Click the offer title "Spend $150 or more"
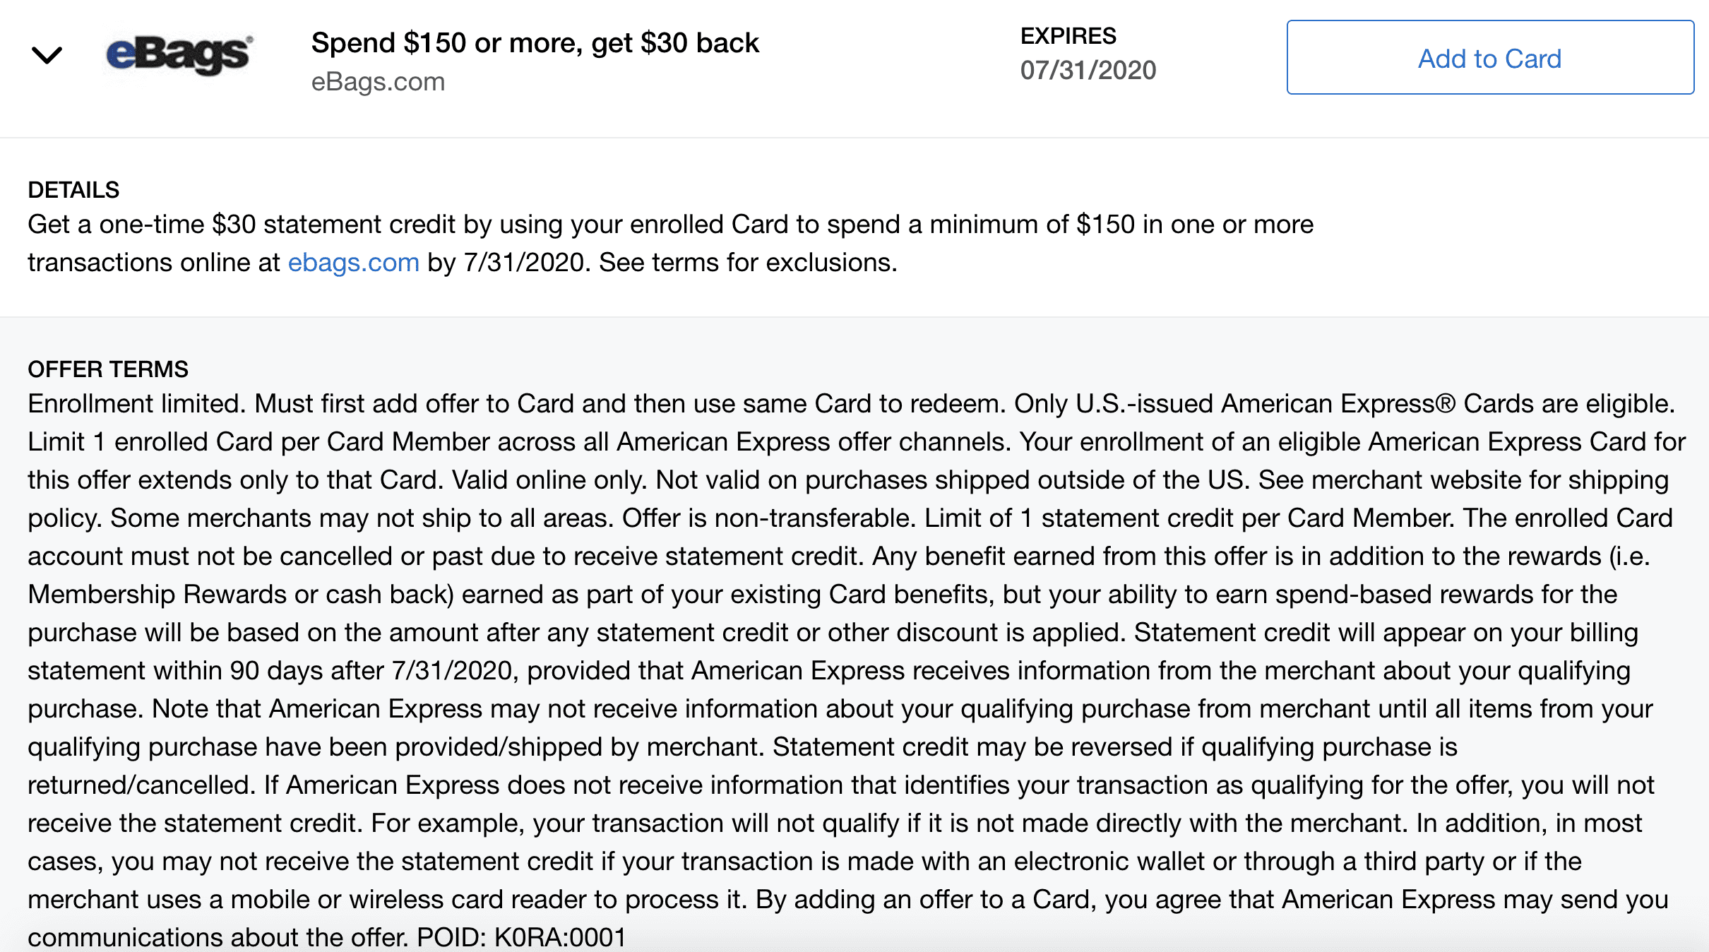 (535, 43)
